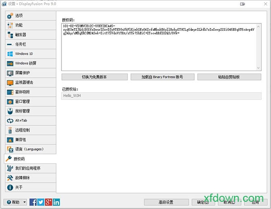This screenshot has height=209, width=271.
Task: Switch to the 屏幕保护 tab label
Action: click(23, 73)
